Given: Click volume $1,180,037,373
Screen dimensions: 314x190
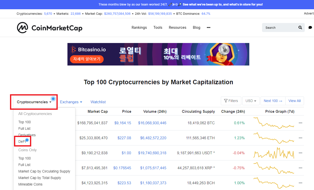Looking at the screenshot, I should (153, 183).
